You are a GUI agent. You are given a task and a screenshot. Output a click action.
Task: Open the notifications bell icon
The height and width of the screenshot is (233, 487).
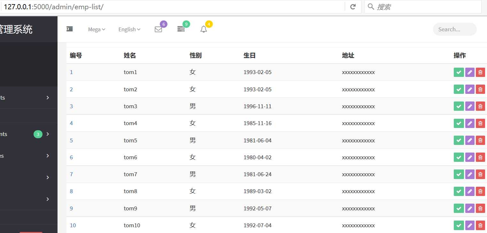(x=204, y=29)
